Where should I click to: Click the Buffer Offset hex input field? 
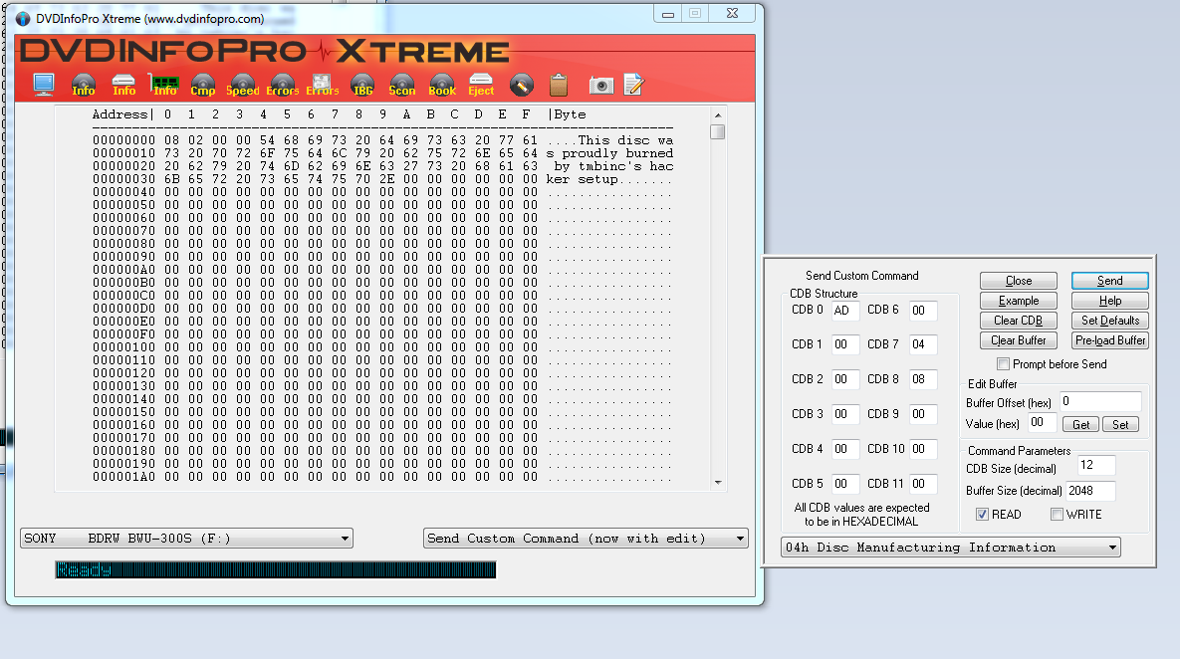(x=1100, y=401)
